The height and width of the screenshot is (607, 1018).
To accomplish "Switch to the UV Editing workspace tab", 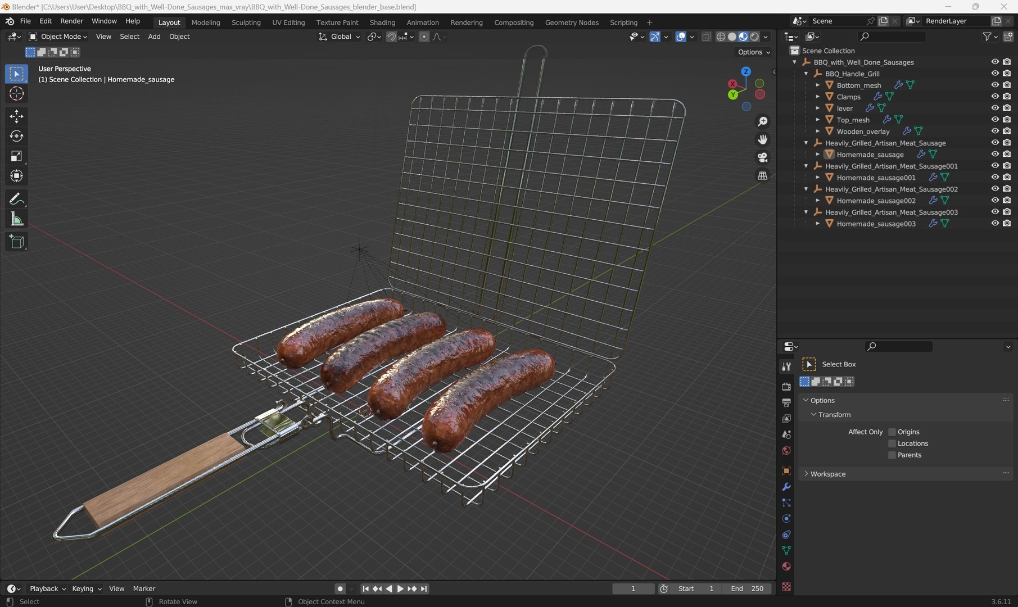I will click(x=288, y=22).
